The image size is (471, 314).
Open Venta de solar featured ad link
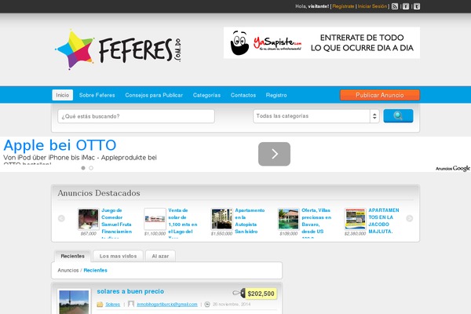[183, 223]
